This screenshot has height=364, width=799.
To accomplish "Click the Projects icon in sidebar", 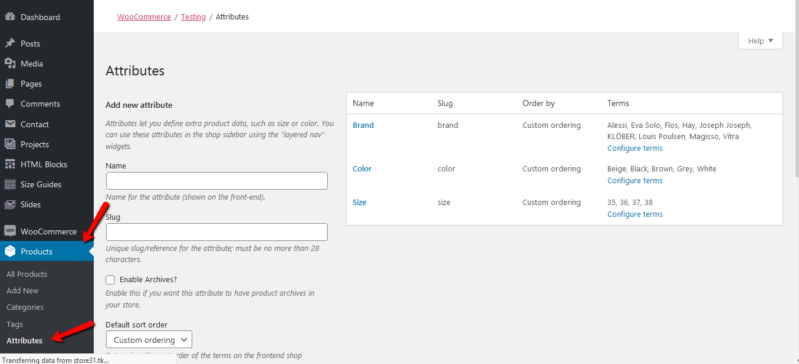I will point(10,144).
